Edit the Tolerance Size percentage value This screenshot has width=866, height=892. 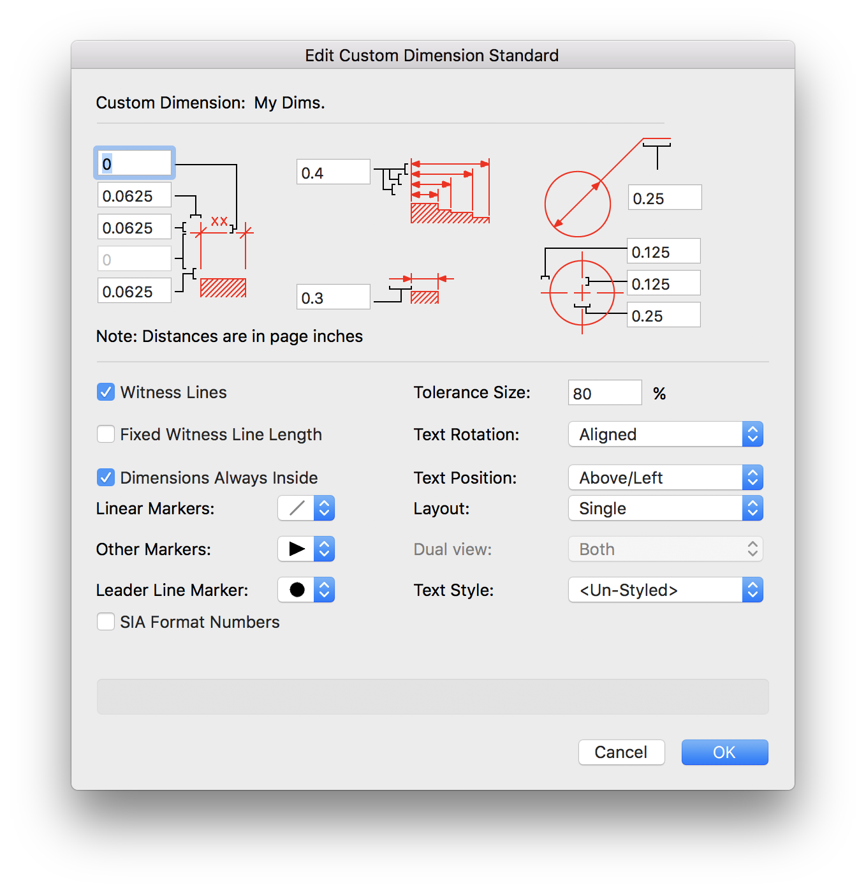(x=605, y=392)
